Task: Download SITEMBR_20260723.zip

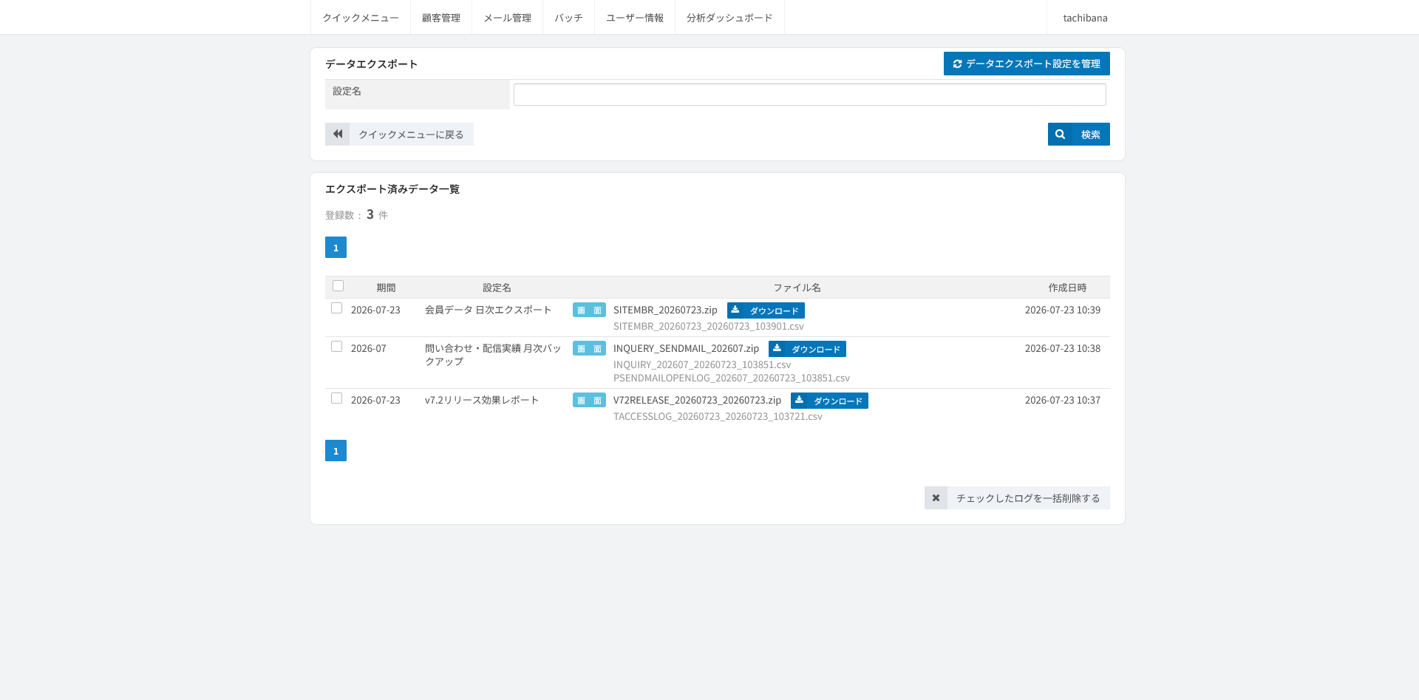Action: (766, 310)
